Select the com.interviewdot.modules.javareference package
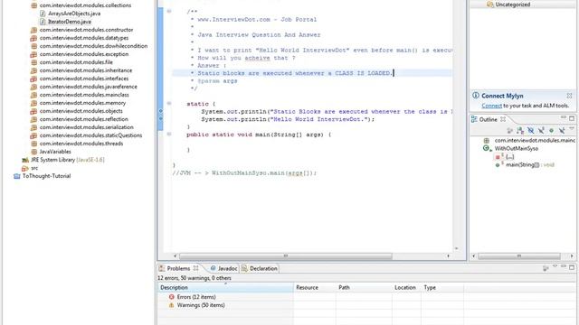 [x=89, y=87]
